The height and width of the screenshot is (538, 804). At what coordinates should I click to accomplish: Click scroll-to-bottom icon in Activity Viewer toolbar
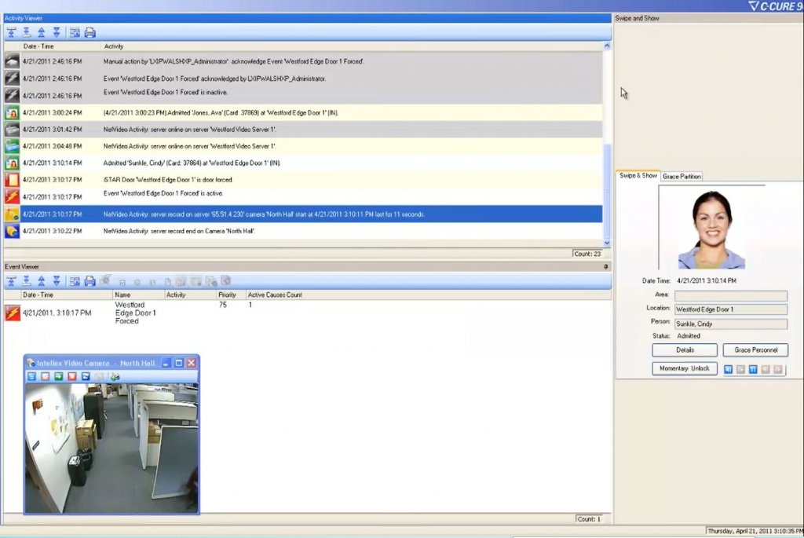26,32
